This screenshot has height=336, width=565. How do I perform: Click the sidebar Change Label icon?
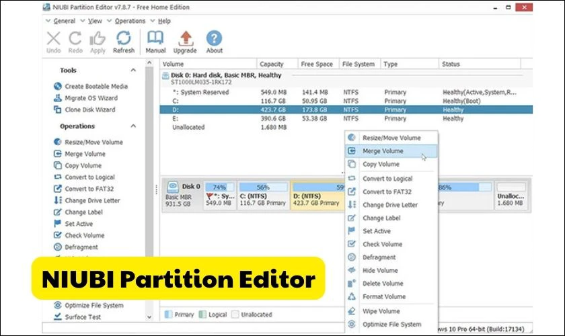[x=58, y=212]
